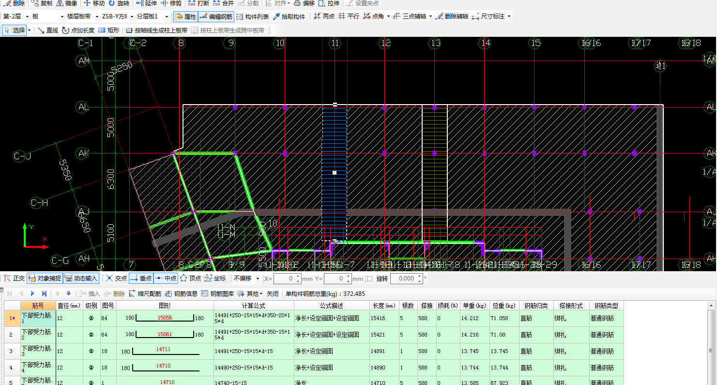Click the 打断 (break) tool
This screenshot has height=385, width=717.
198,3
